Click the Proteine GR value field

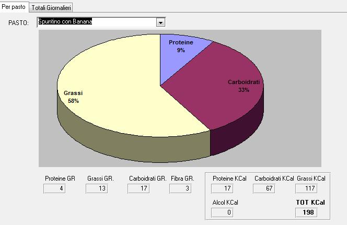54,188
